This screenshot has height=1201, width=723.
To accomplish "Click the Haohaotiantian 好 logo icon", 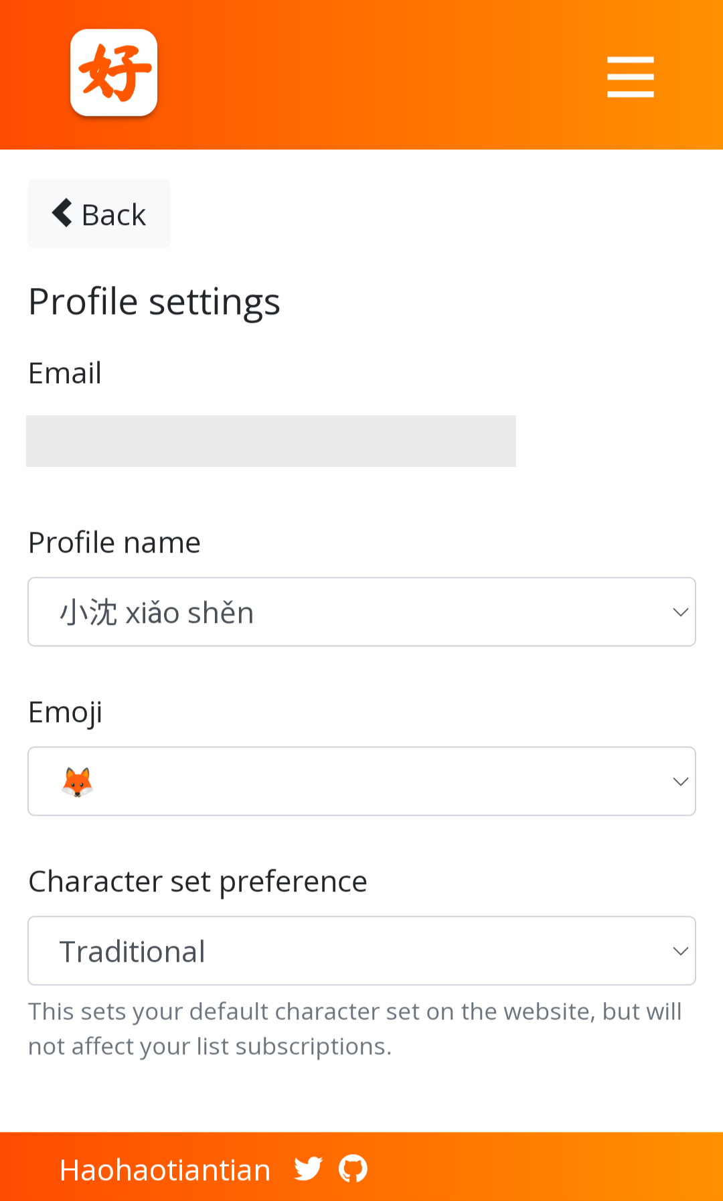I will click(x=114, y=72).
